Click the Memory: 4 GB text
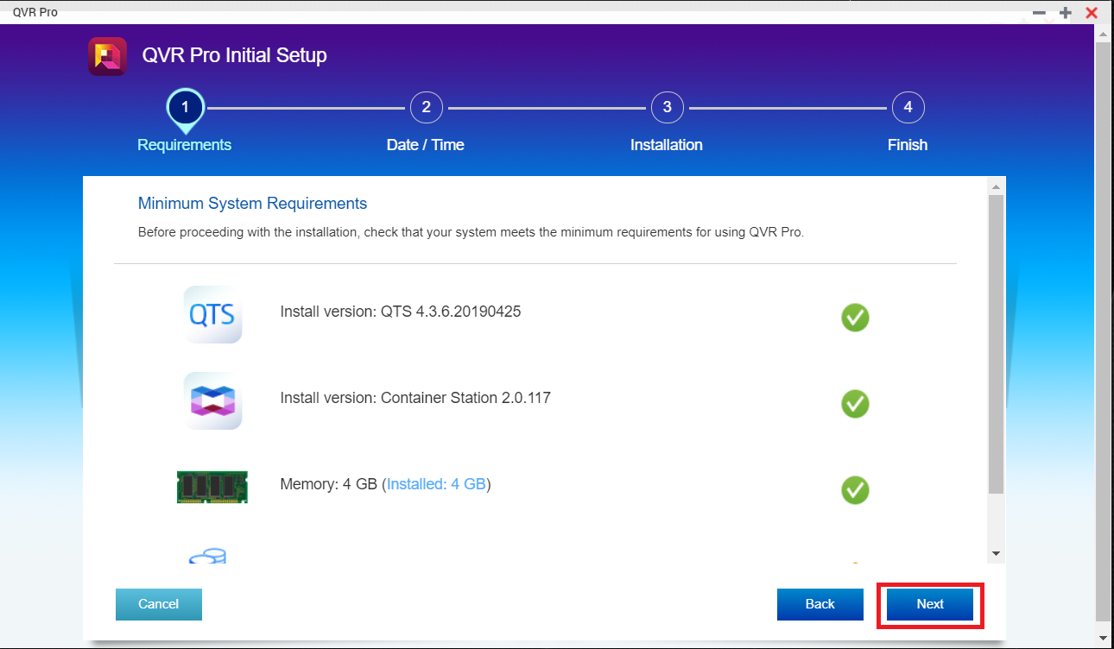 329,484
